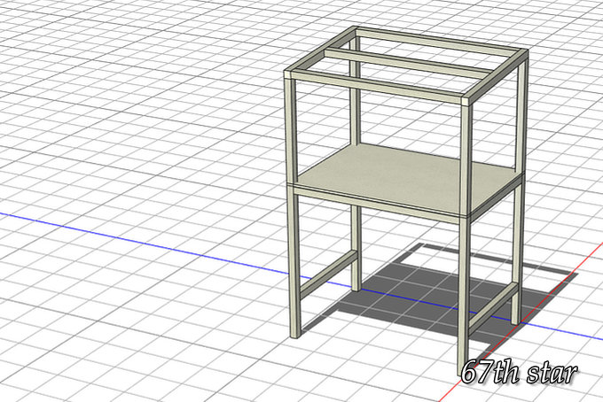The width and height of the screenshot is (603, 402).
Task: Click the "67th star" watermark text
Action: [519, 374]
